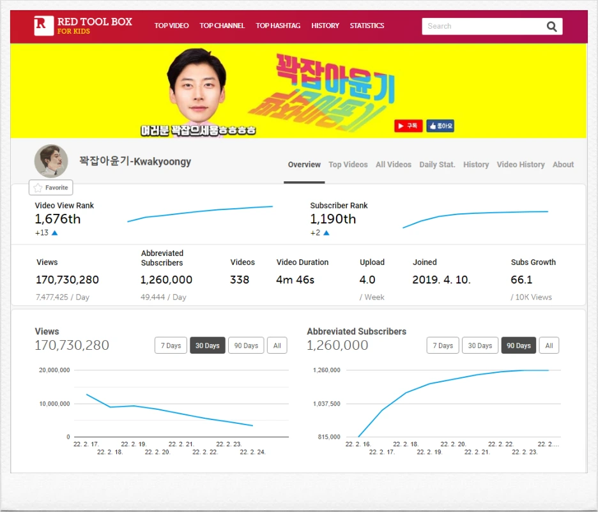Click the Subscriber Rank sparkline
This screenshot has height=512, width=598.
(475, 219)
